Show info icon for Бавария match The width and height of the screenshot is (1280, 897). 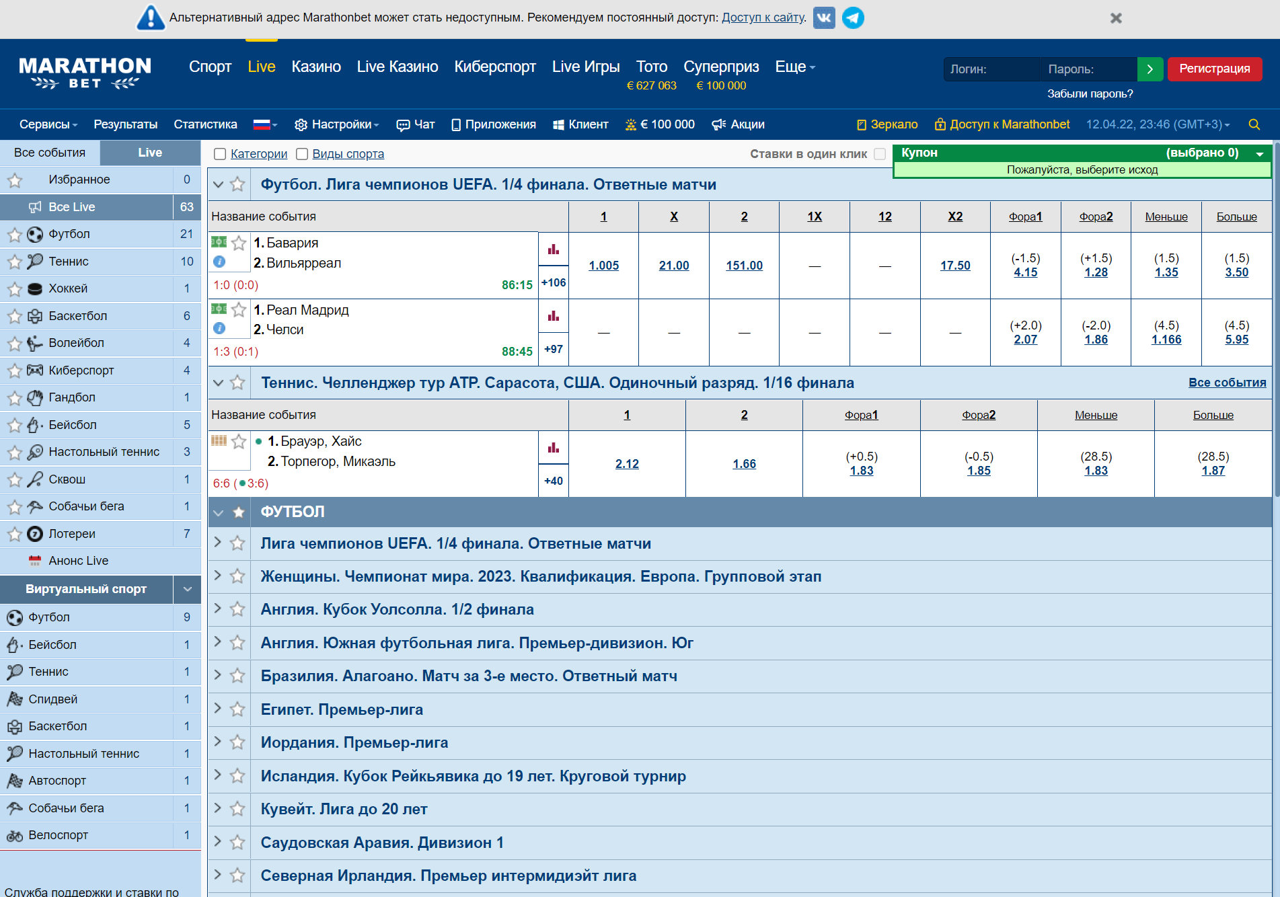pyautogui.click(x=219, y=262)
